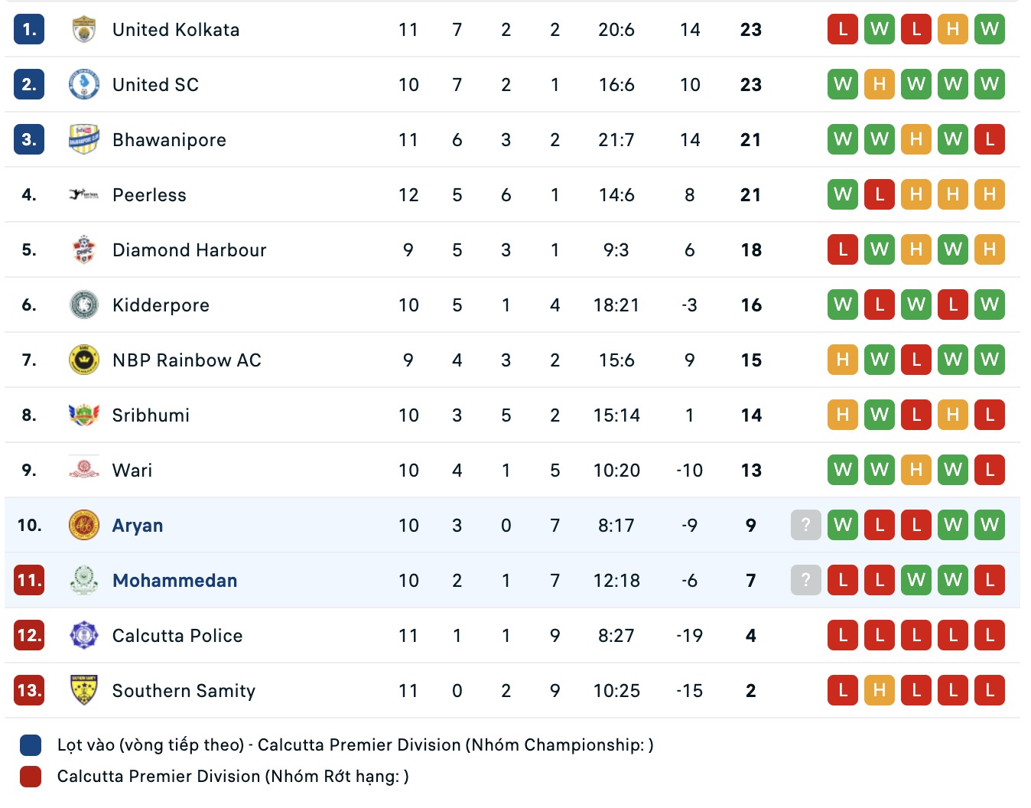Click the blue position 1 rank badge
This screenshot has width=1031, height=808.
point(29,30)
